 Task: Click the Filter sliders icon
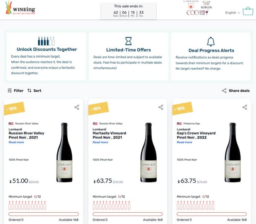[x=10, y=91]
